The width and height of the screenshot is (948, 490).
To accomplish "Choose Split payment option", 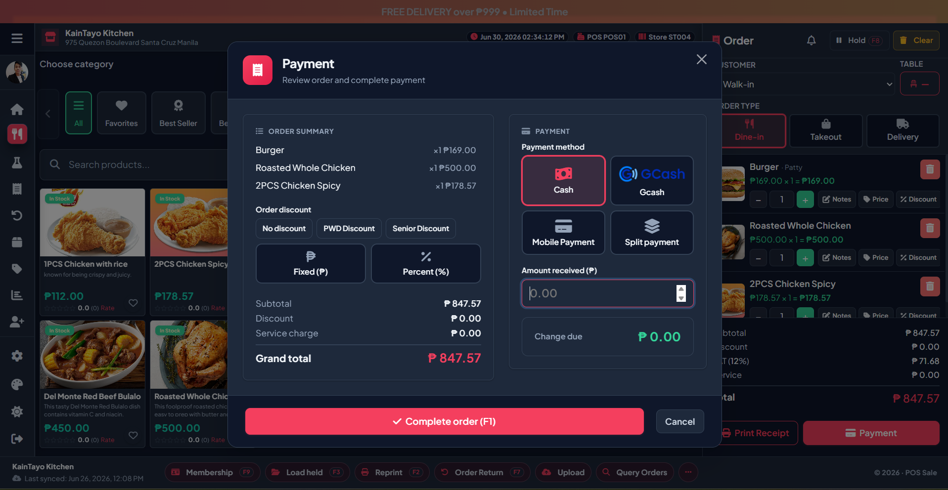I will (x=652, y=233).
